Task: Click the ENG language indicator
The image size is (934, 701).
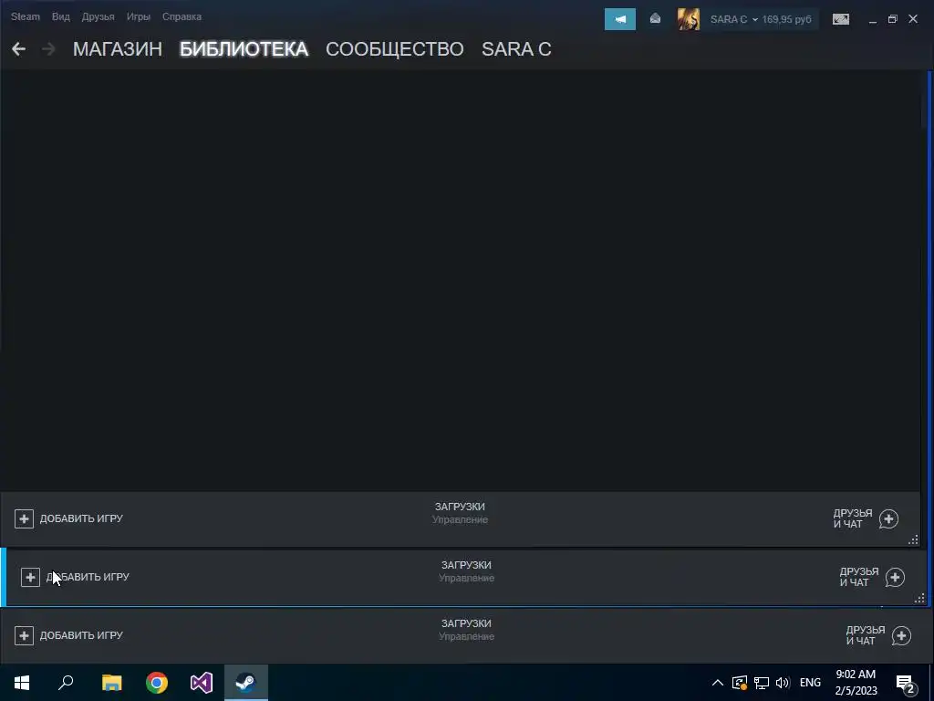Action: coord(810,683)
